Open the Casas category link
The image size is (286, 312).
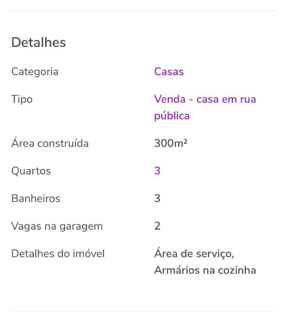click(x=169, y=72)
